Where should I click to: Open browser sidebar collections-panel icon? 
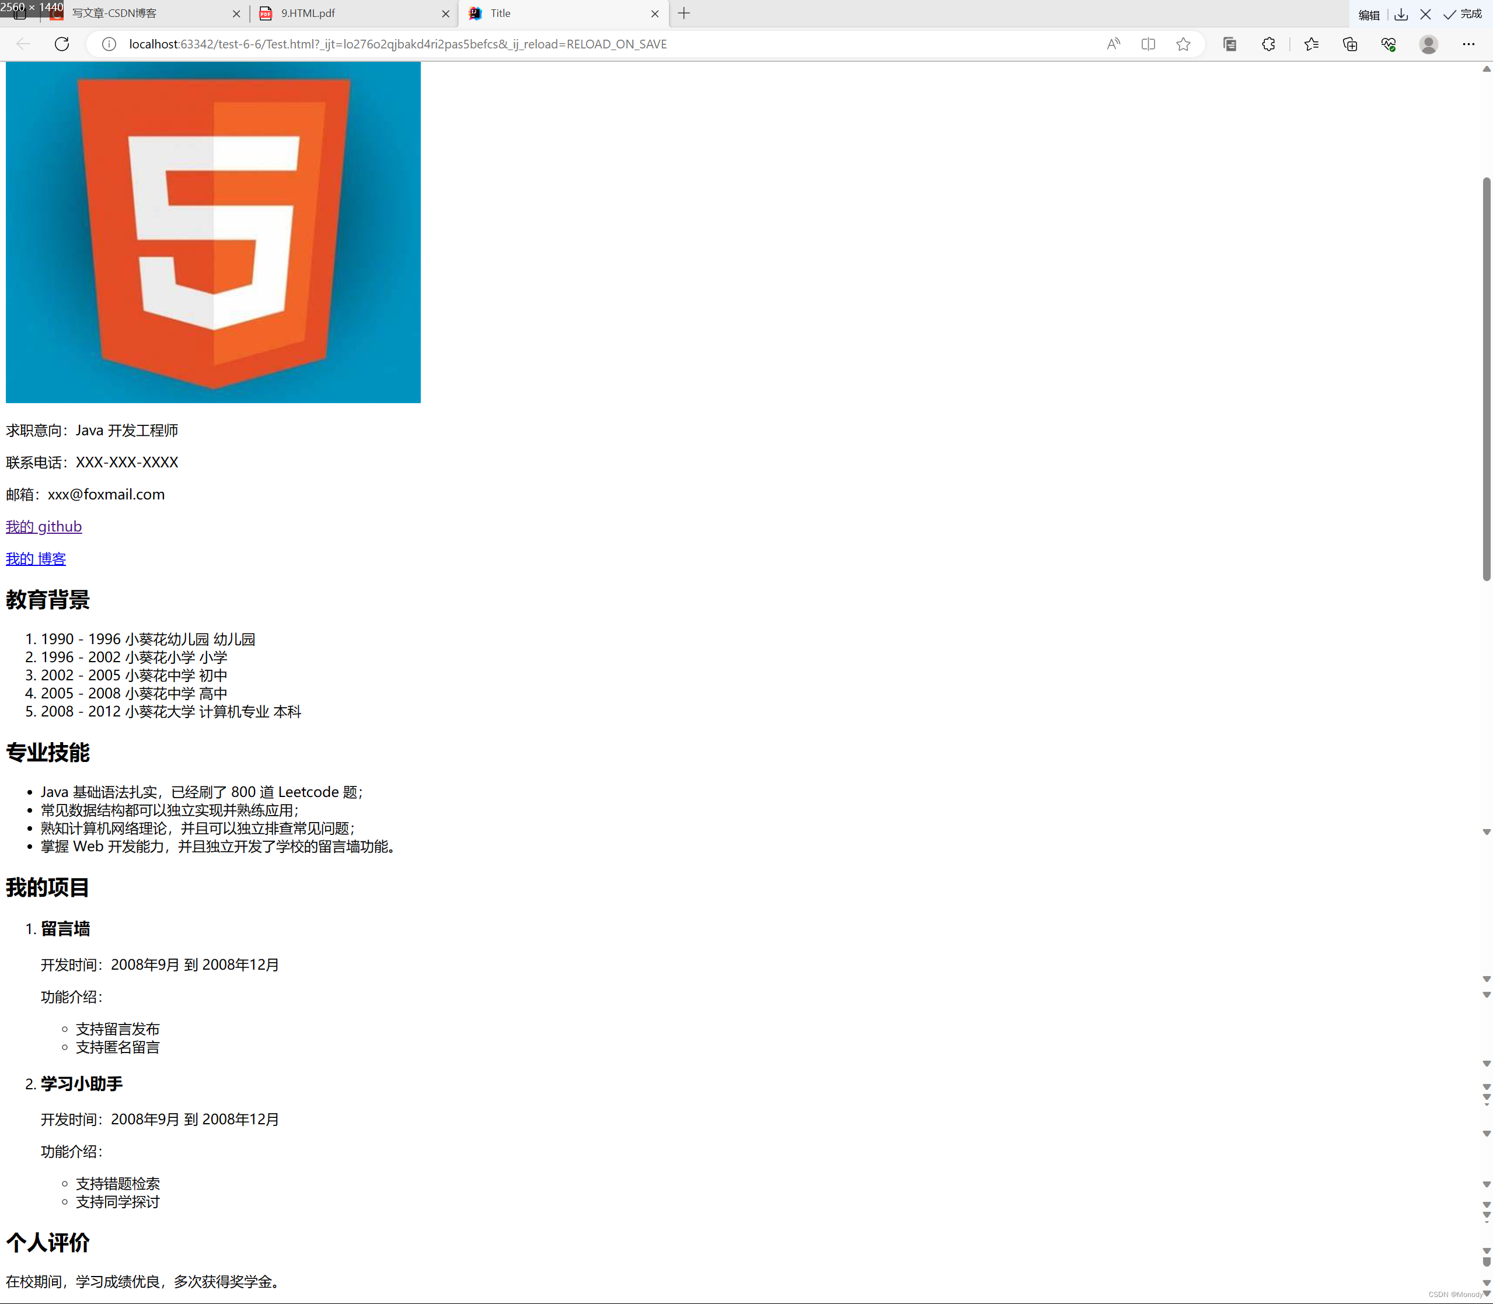tap(1230, 44)
